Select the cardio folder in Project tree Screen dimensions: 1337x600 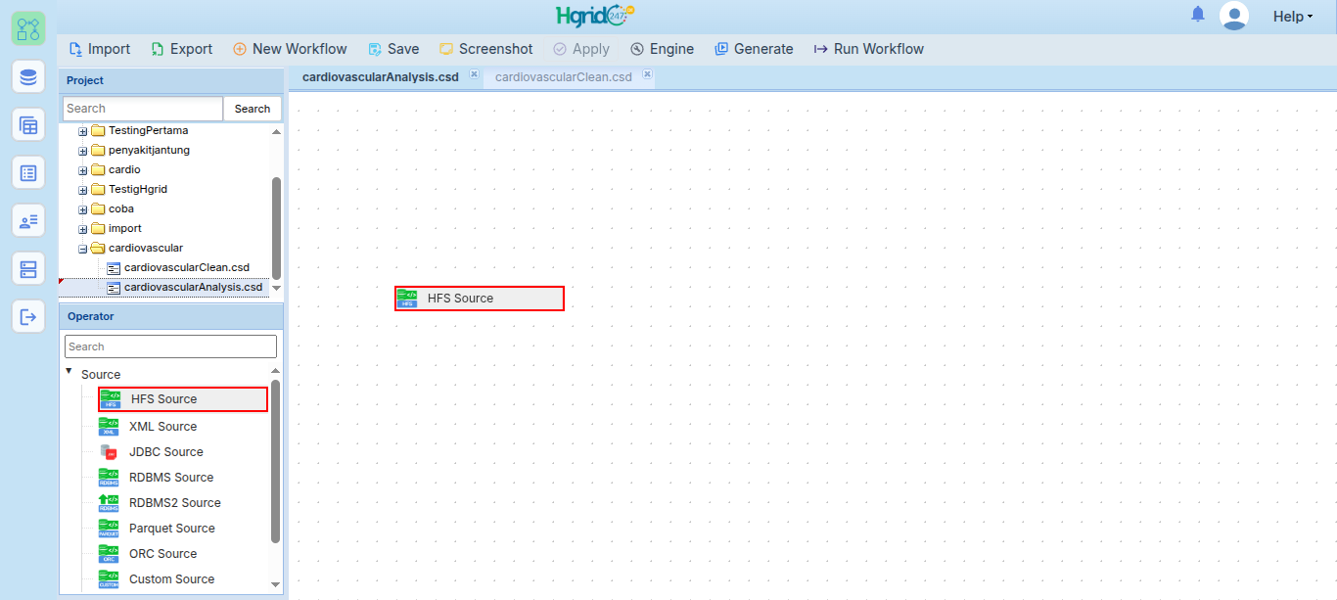click(124, 169)
